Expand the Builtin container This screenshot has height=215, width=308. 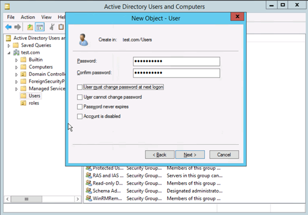click(x=17, y=60)
